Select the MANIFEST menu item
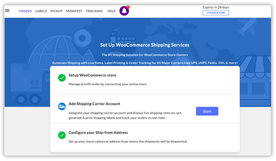This screenshot has width=276, height=161. (74, 11)
